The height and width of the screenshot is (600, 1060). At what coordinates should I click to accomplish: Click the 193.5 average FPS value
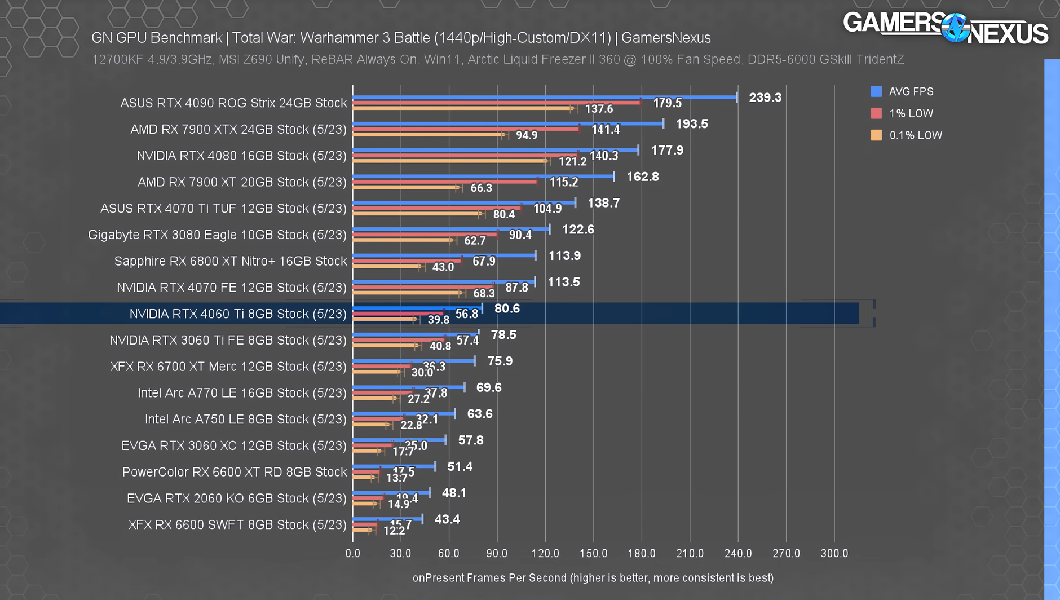[x=692, y=124]
